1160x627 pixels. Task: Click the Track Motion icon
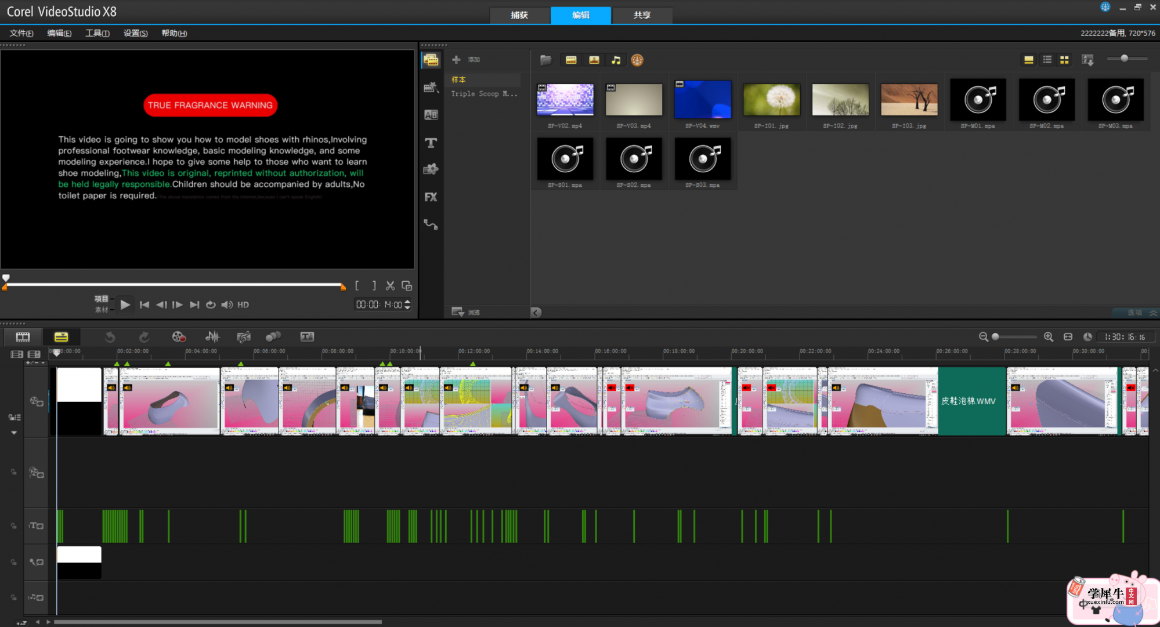pyautogui.click(x=273, y=337)
